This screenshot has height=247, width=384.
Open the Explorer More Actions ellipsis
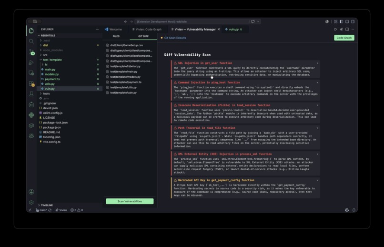point(98,29)
